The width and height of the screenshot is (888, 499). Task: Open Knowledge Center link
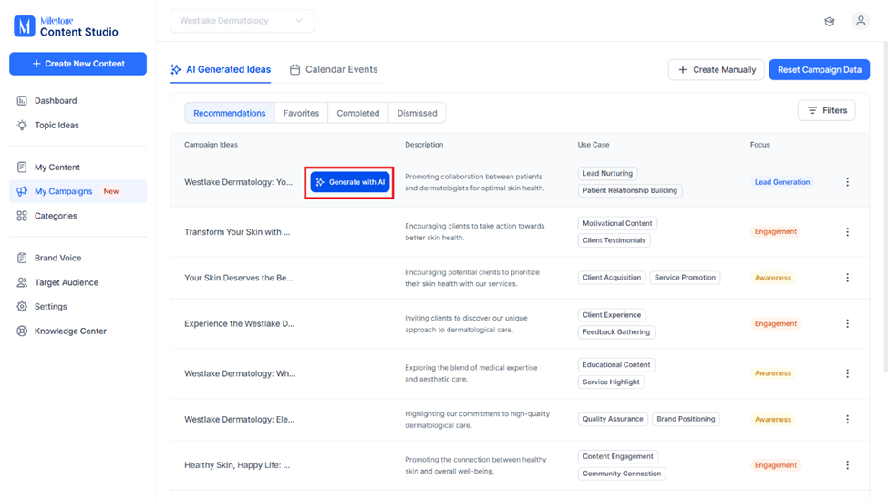point(78,331)
